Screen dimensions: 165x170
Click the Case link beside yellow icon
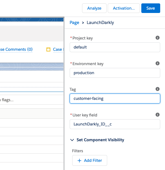58,49
